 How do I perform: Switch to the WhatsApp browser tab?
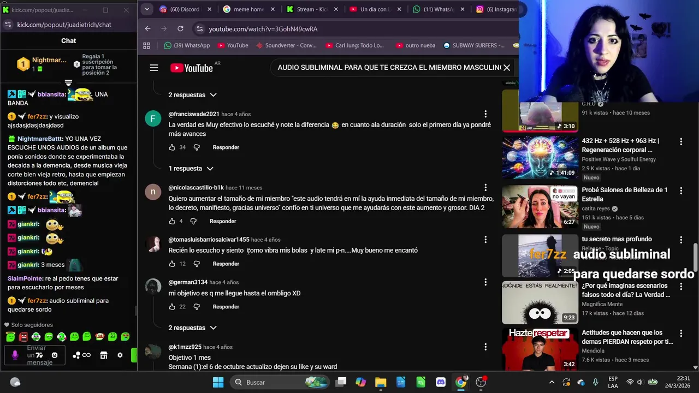coord(440,9)
